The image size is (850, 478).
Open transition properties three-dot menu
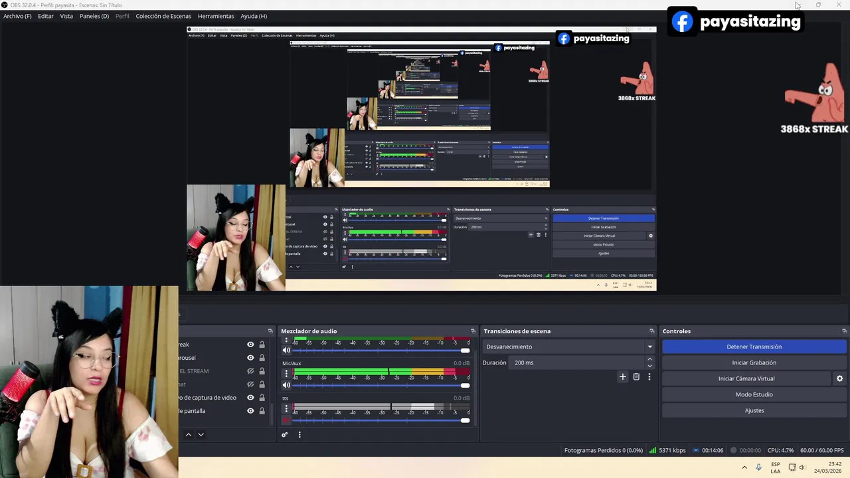click(x=649, y=377)
